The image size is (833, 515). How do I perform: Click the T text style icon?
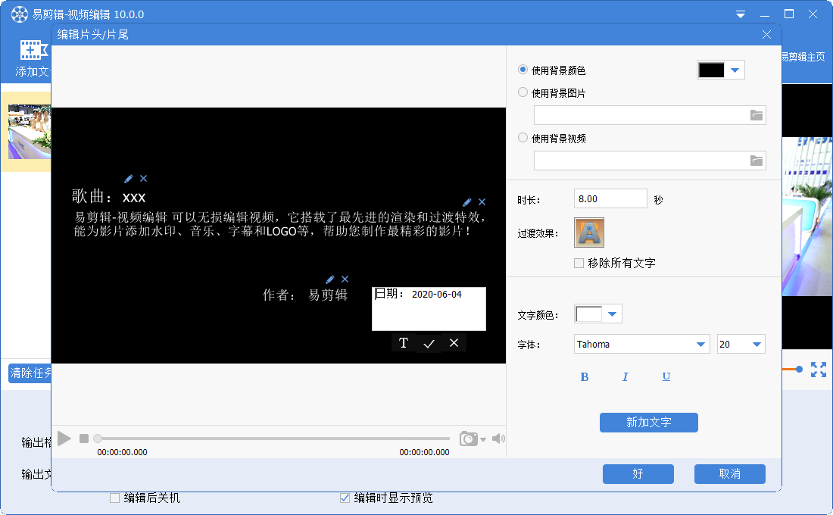click(404, 343)
